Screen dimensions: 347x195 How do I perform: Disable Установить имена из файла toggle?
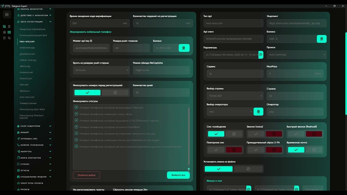[x=248, y=169]
